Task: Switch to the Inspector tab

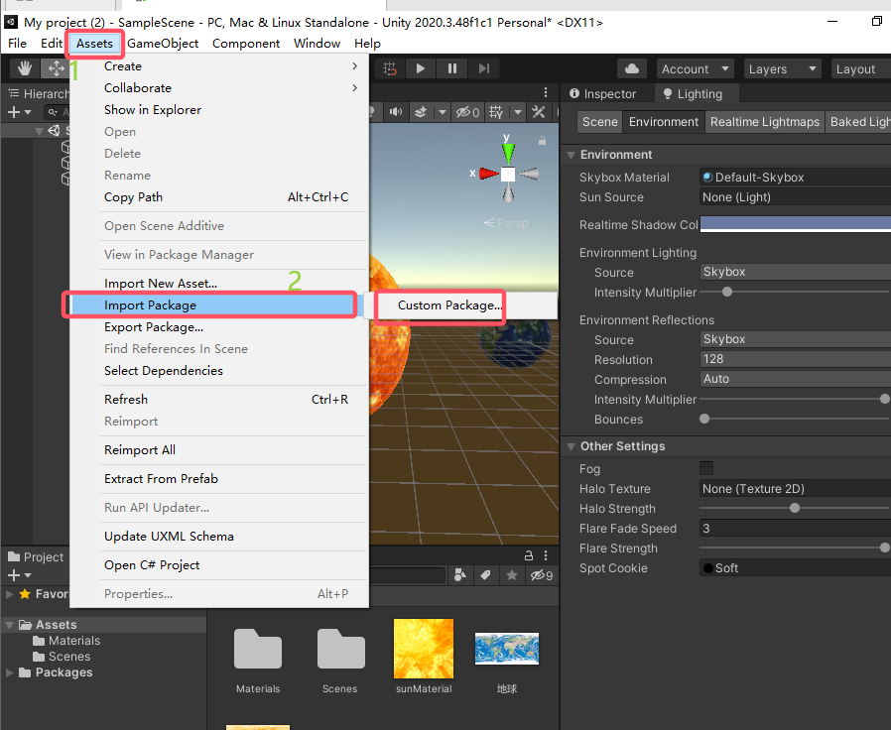Action: click(603, 94)
